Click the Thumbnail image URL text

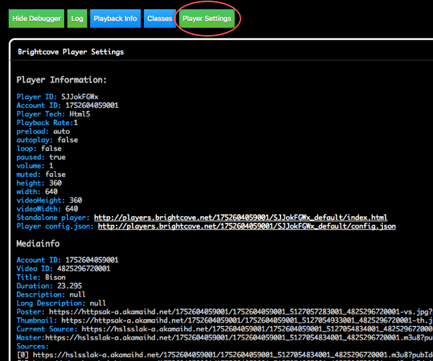click(x=246, y=320)
